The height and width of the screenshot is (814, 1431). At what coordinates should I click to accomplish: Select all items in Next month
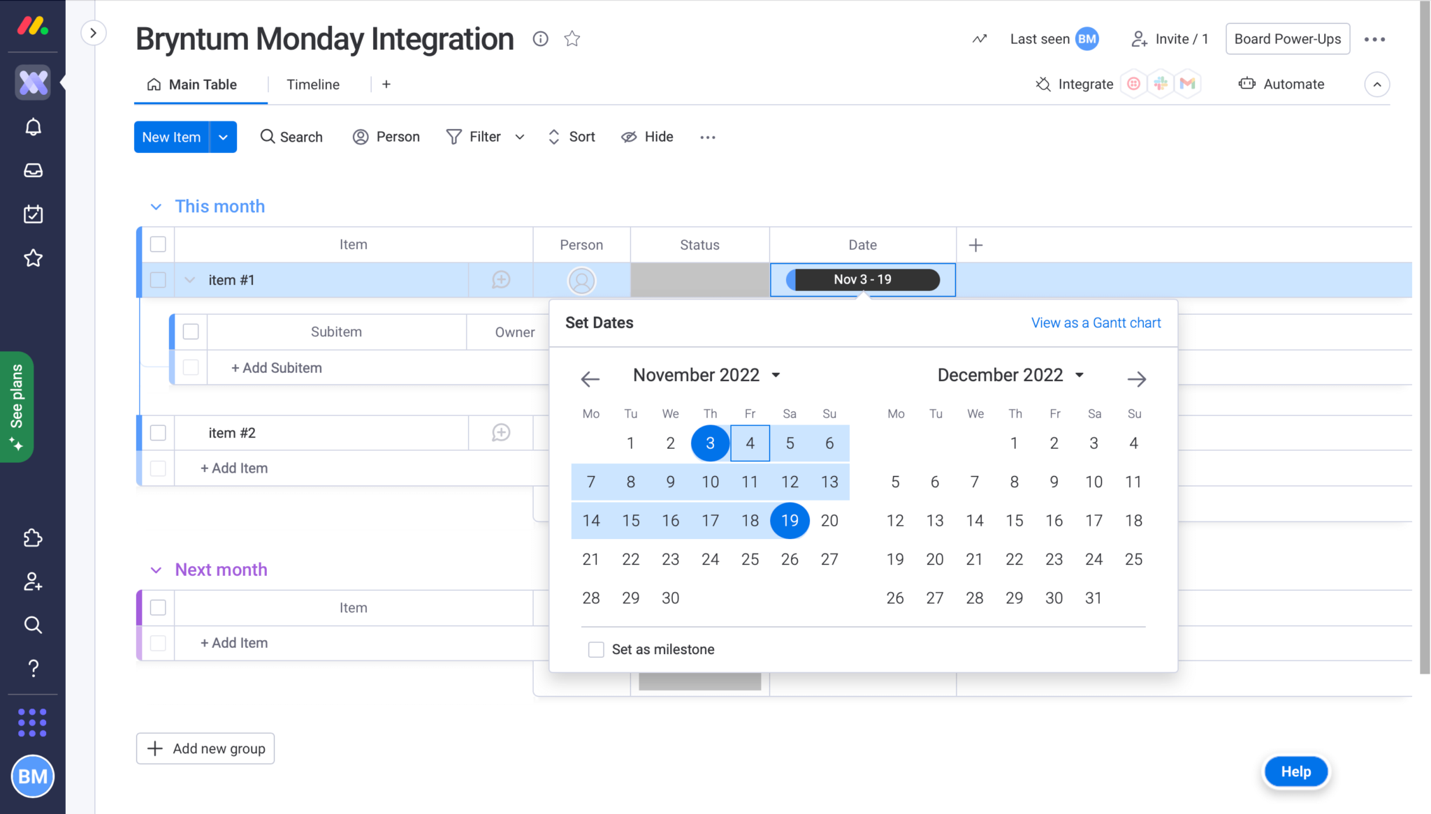[158, 607]
